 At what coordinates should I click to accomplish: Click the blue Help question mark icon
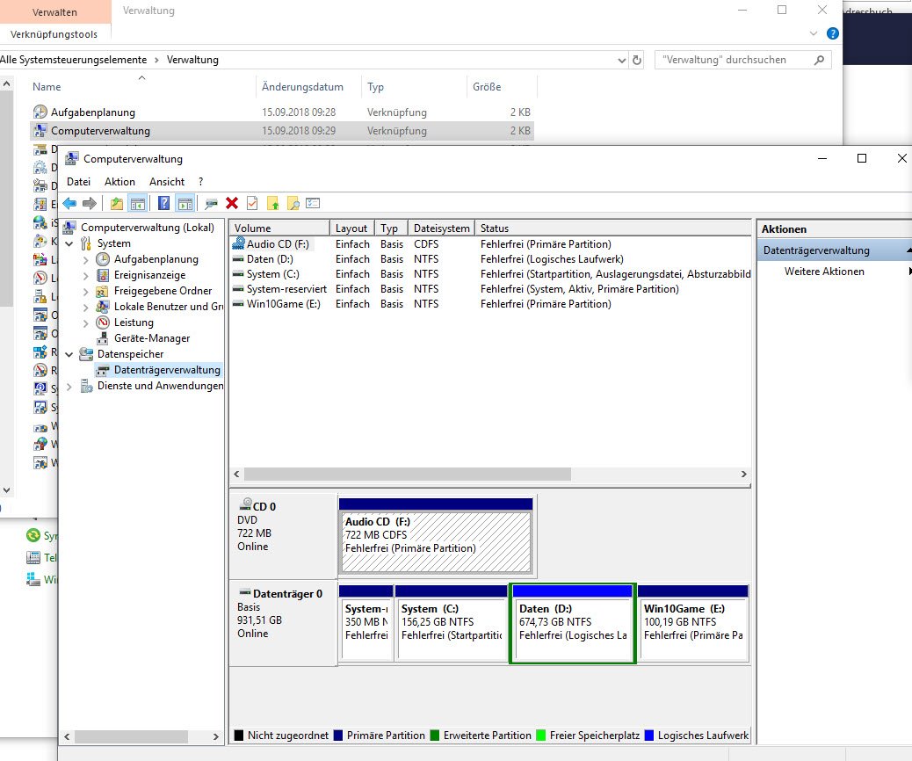pos(163,203)
